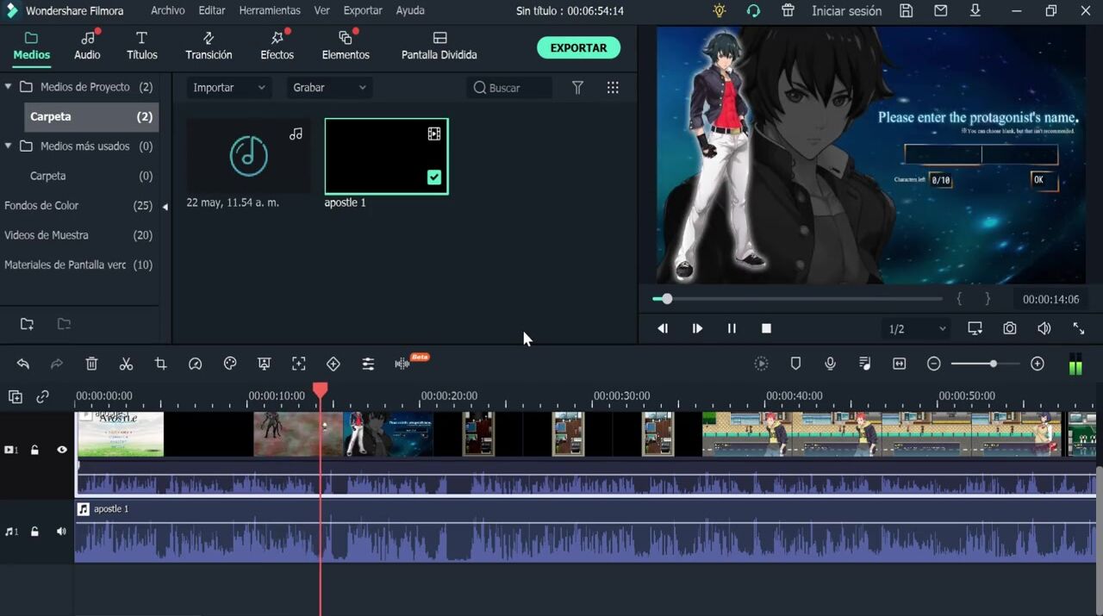Click Iniciar sesión

(846, 11)
